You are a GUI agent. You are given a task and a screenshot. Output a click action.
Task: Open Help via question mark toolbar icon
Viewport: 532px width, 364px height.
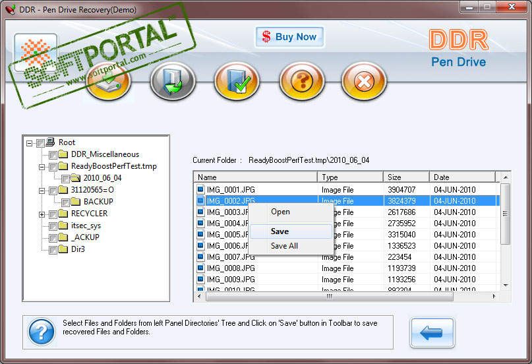tap(302, 81)
